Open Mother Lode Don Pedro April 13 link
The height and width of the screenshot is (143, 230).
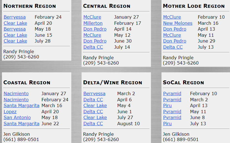175,29
